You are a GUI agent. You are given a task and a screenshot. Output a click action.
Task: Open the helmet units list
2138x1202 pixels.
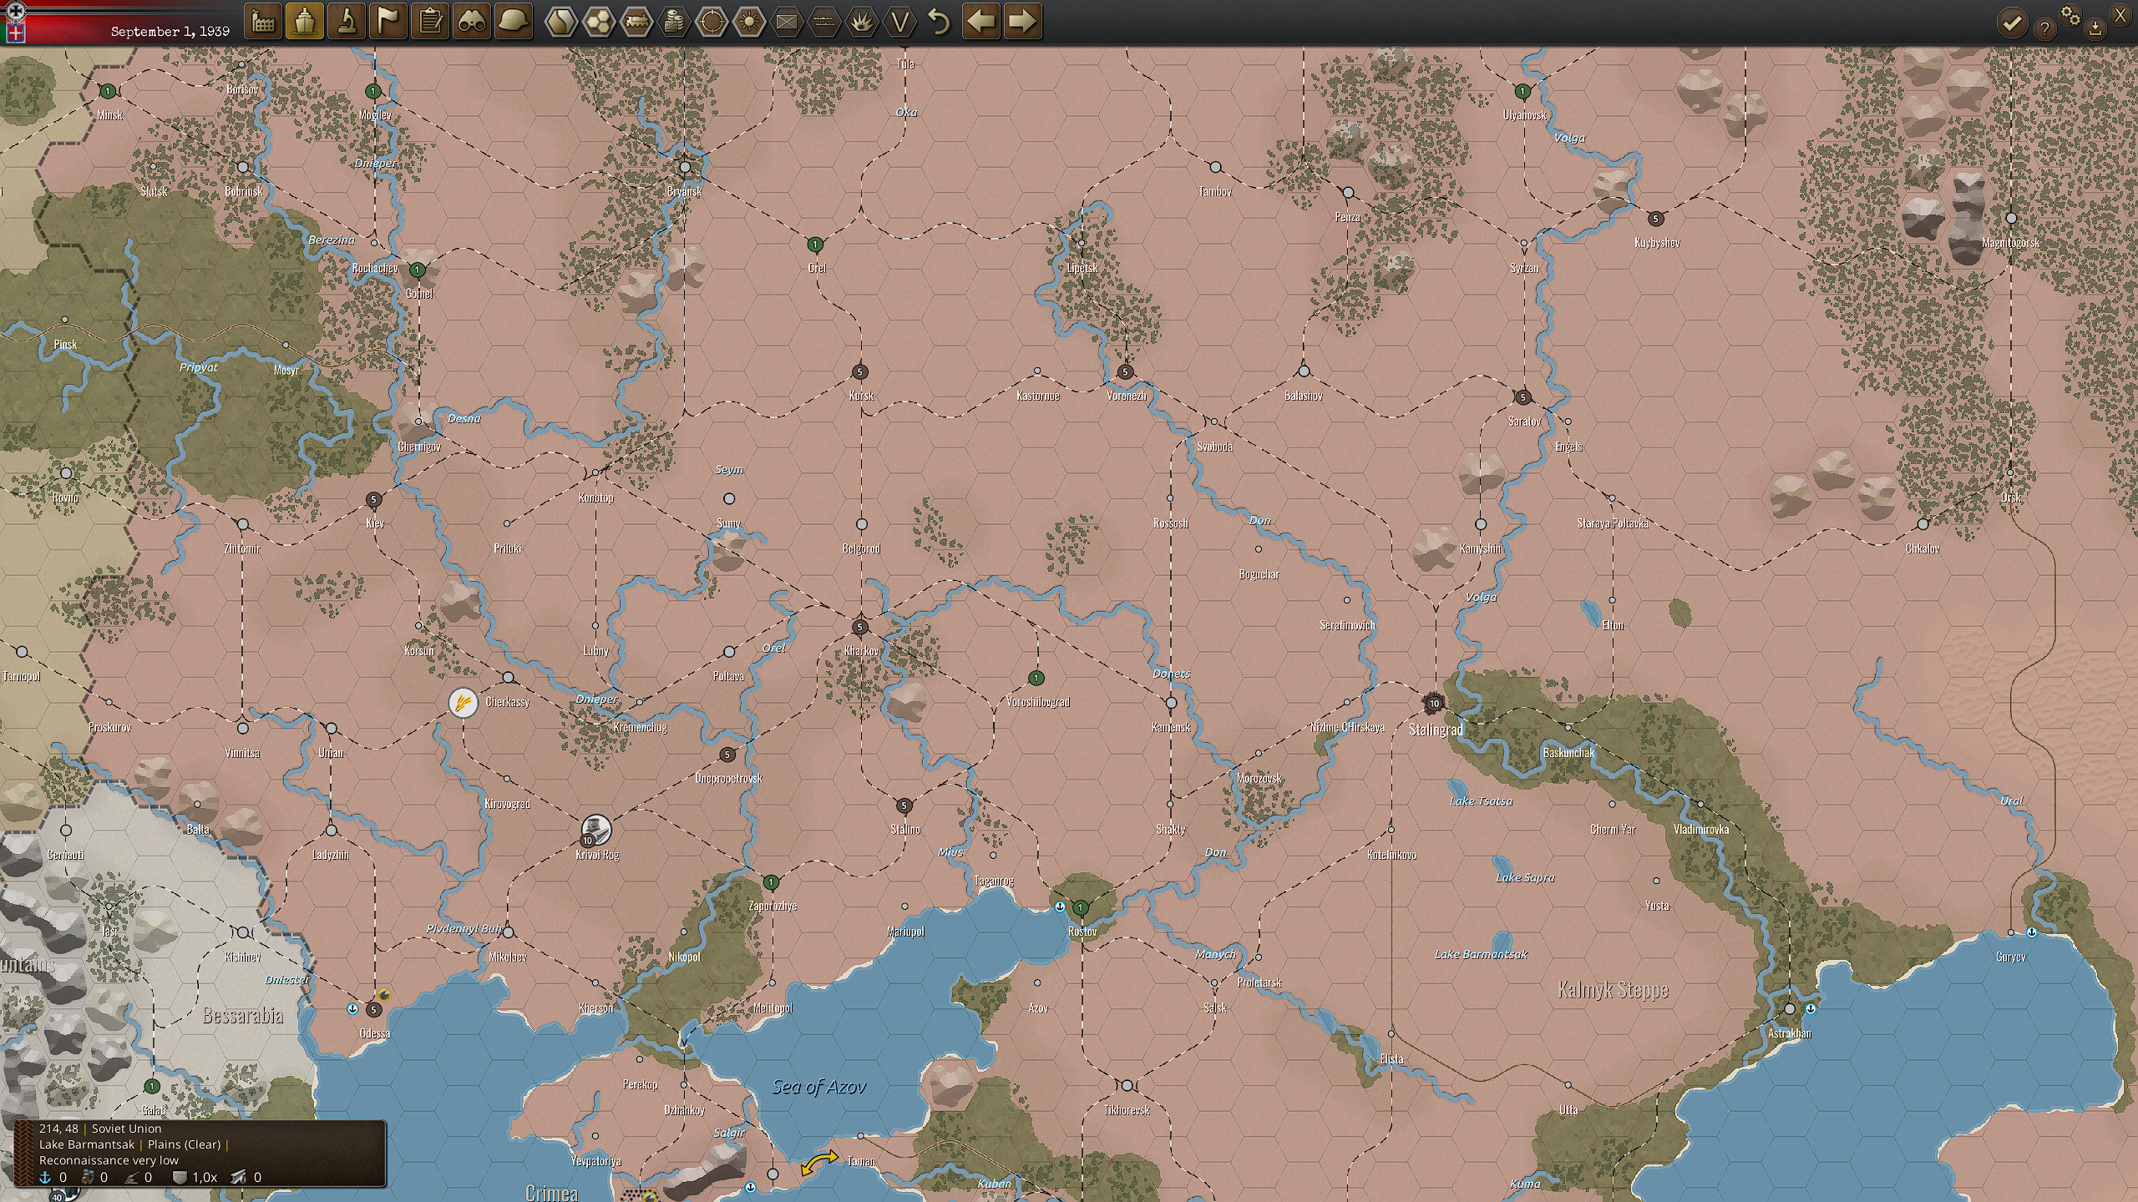point(514,22)
